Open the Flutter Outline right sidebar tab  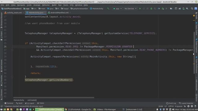[197, 29]
